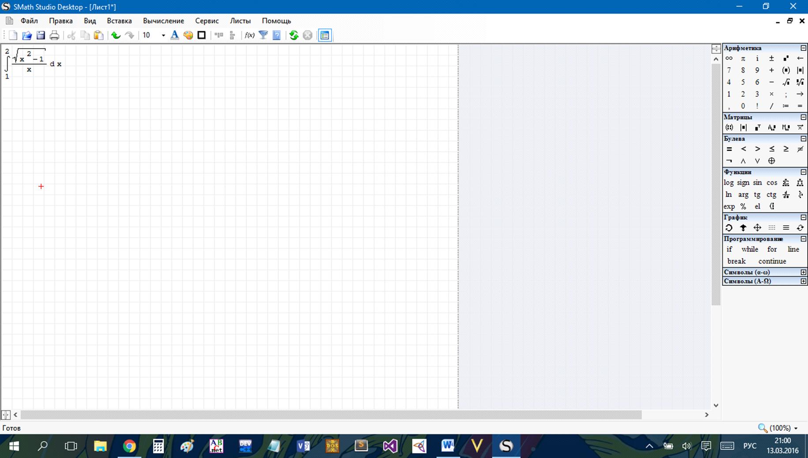The image size is (808, 458).
Task: Undo the last action with the green arrow
Action: (116, 35)
